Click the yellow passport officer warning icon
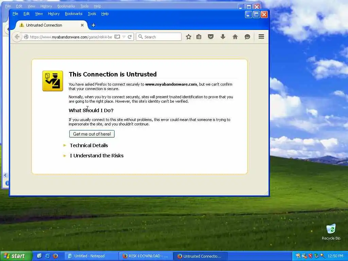This screenshot has height=261, width=348. click(53, 81)
